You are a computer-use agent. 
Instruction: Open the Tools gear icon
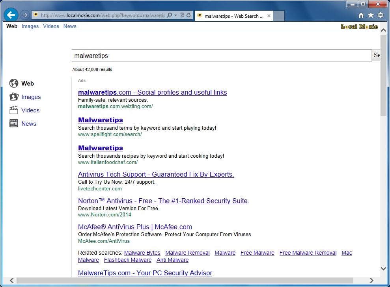point(381,15)
